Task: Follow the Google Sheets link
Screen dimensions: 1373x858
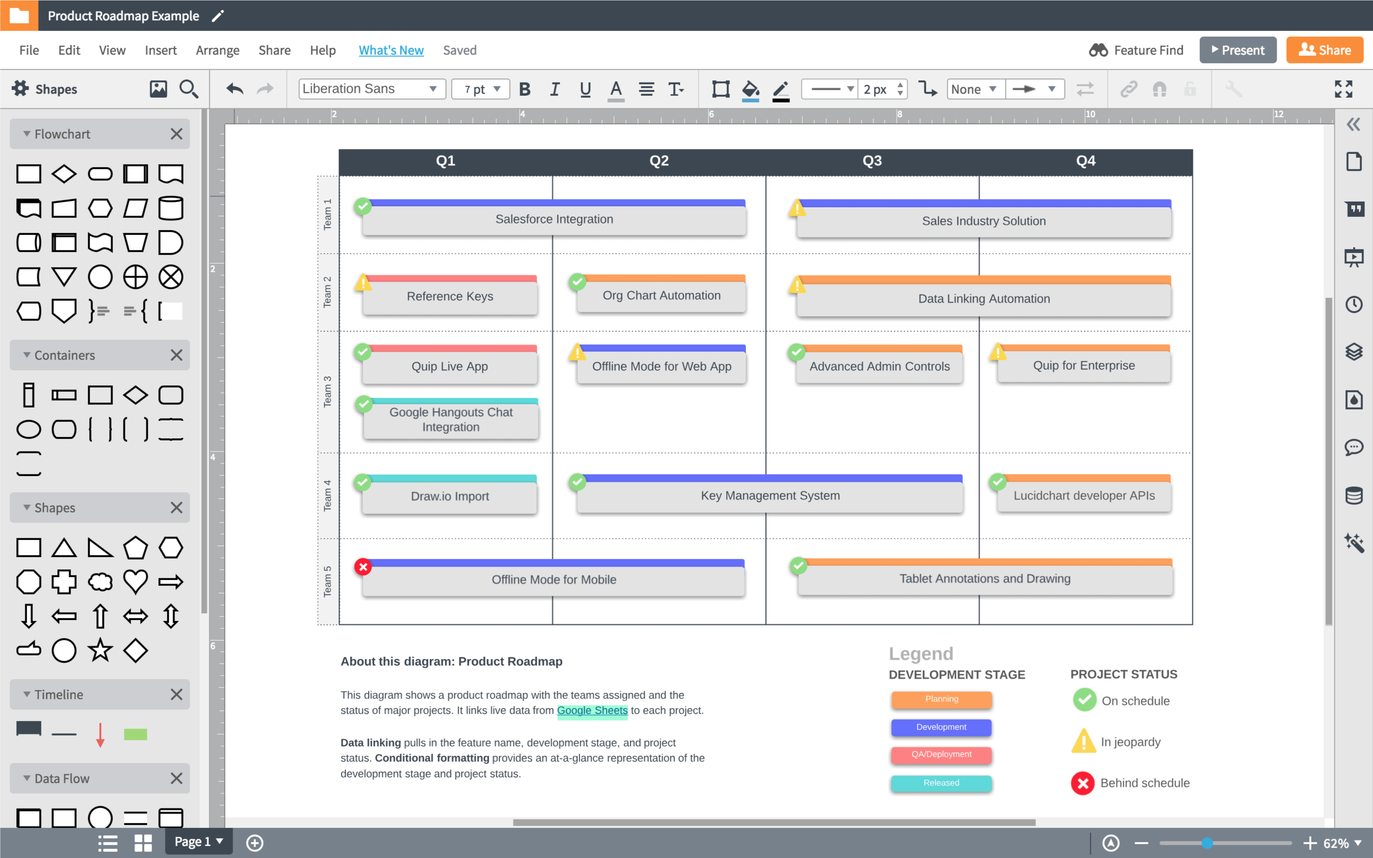Action: pos(592,710)
